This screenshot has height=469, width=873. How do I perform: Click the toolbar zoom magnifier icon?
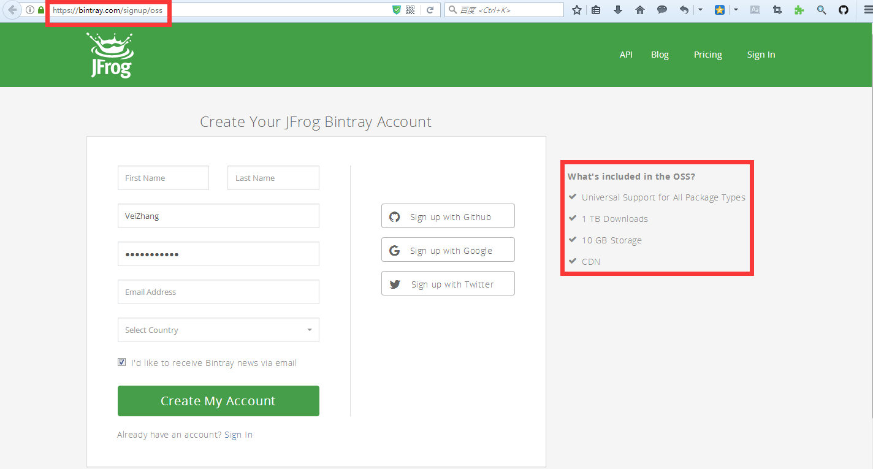pos(822,10)
